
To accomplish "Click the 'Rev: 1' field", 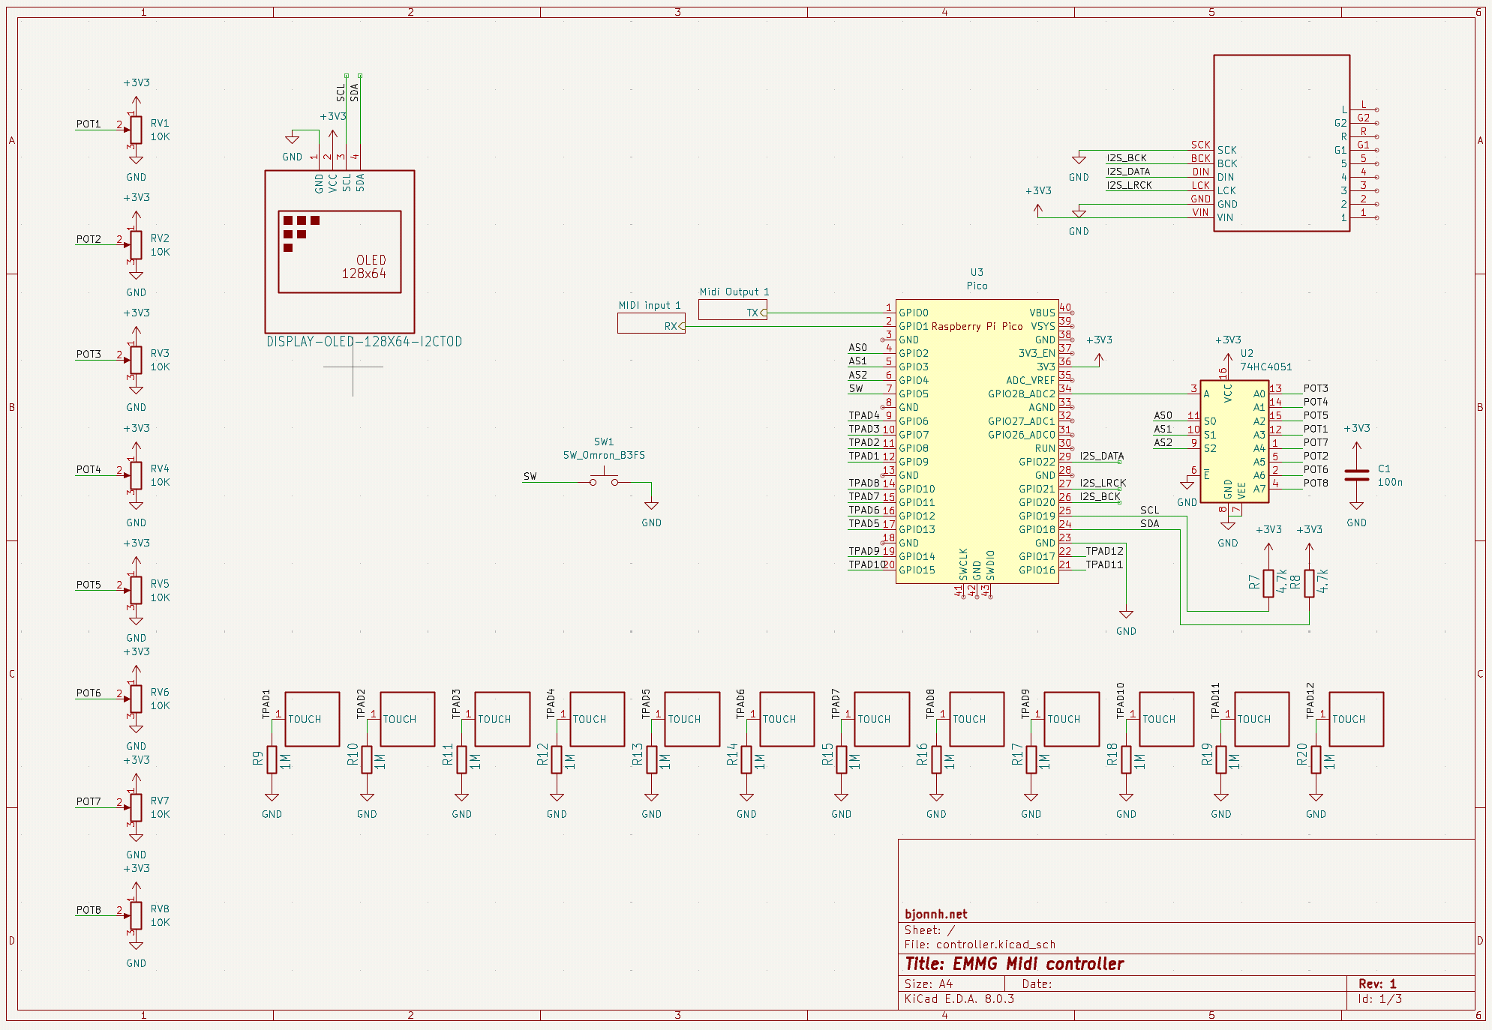I will point(1377,984).
